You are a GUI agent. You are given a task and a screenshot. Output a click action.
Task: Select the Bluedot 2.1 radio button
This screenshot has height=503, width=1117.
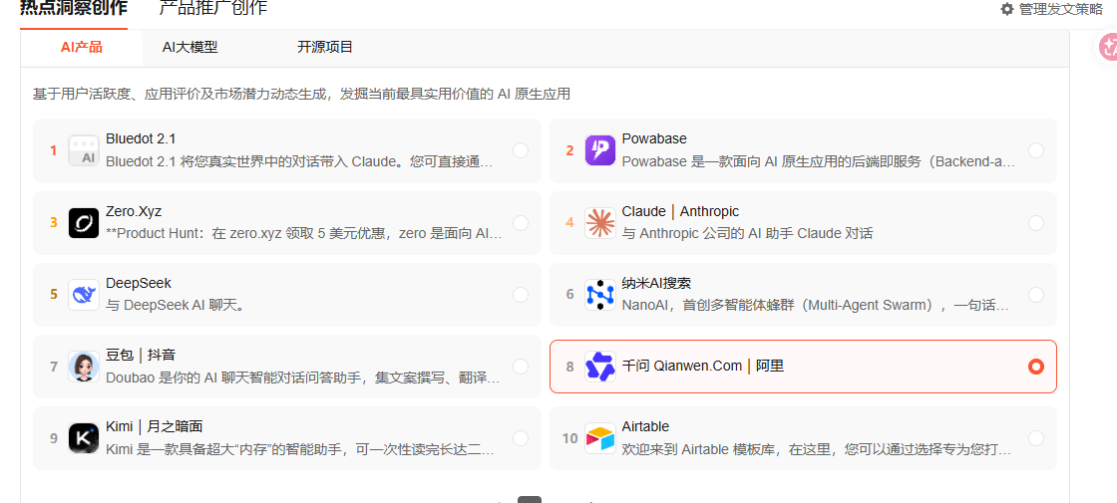click(521, 150)
